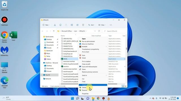Go up one folder level arrow

point(54,31)
